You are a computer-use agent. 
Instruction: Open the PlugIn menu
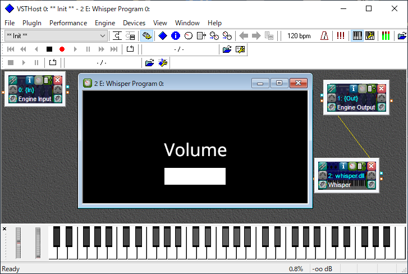32,23
